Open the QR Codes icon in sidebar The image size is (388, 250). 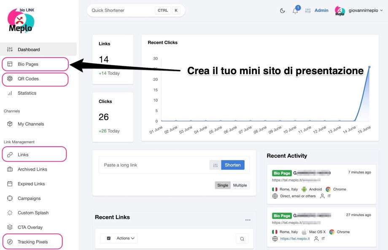point(10,79)
